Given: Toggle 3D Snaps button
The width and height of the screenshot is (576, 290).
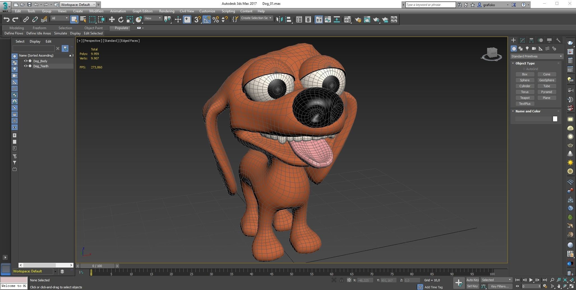Looking at the screenshot, I should click(197, 19).
